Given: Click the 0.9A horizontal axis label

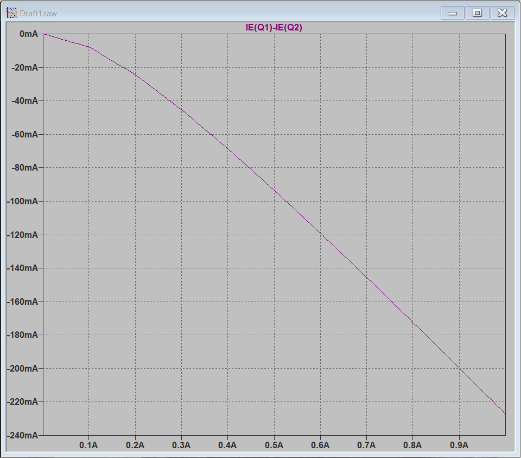Looking at the screenshot, I should click(x=459, y=445).
